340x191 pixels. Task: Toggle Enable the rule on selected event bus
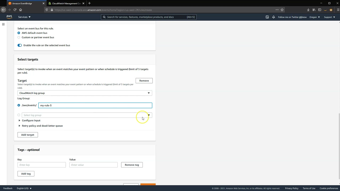click(20, 45)
